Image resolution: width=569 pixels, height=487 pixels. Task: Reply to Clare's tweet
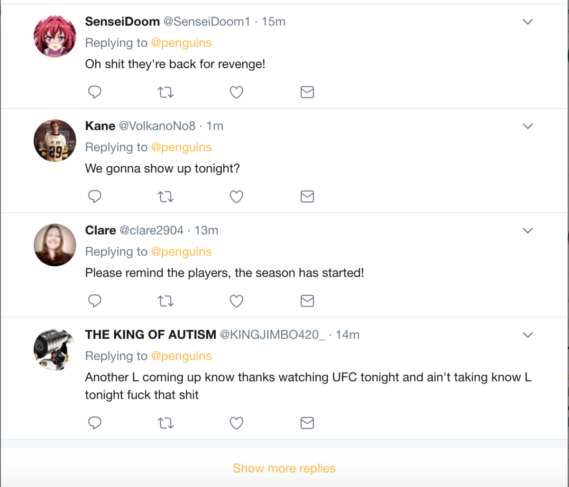[x=95, y=301]
